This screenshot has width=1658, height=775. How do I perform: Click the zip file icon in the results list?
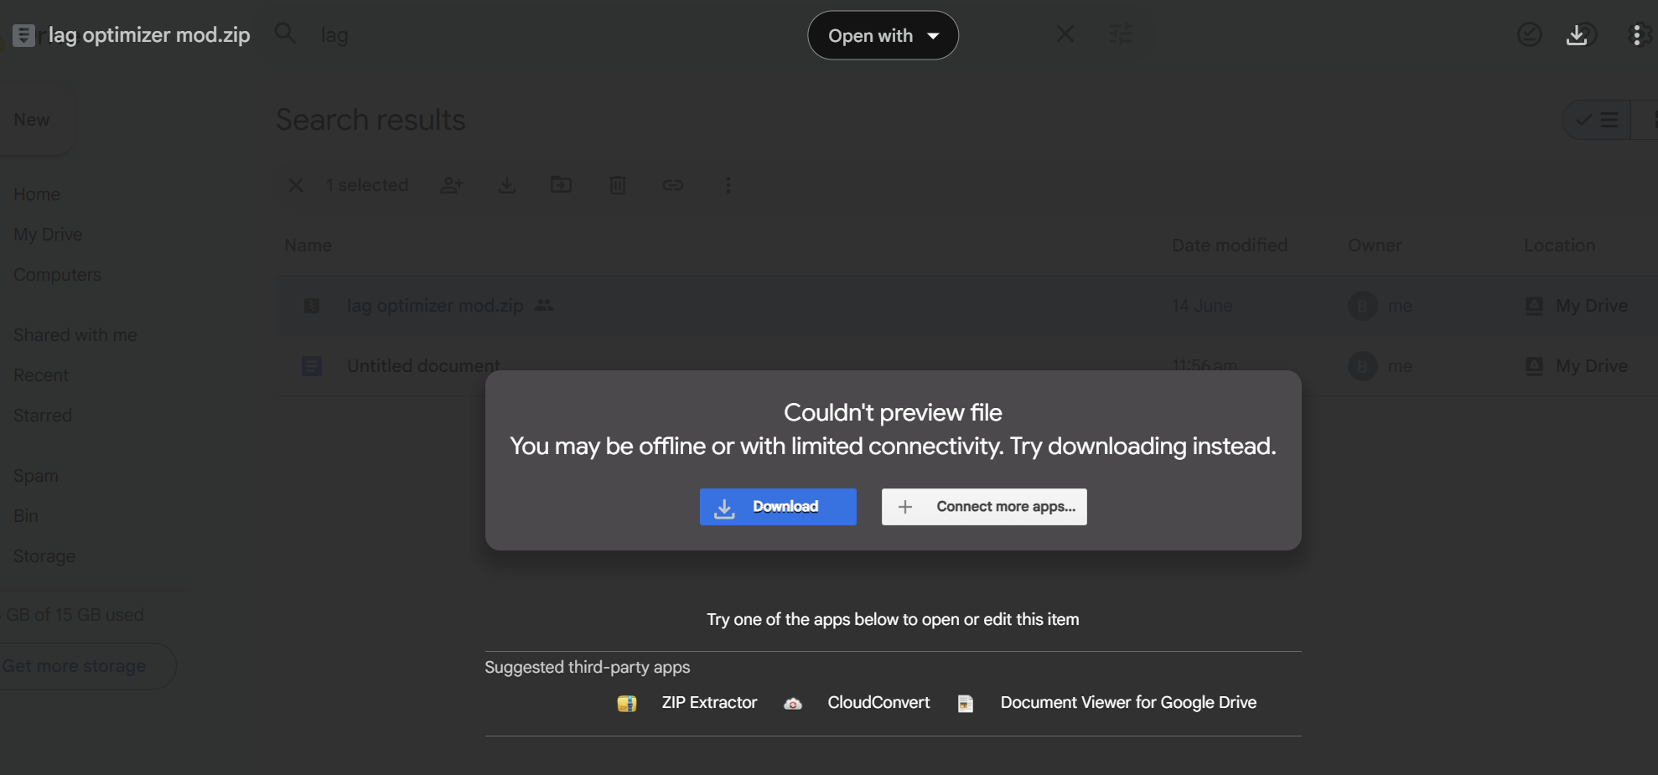pyautogui.click(x=312, y=306)
